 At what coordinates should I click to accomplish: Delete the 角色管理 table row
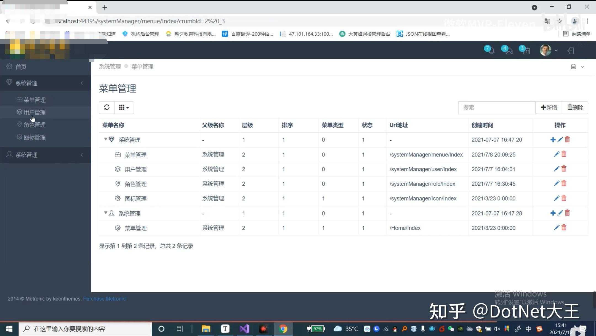[564, 183]
